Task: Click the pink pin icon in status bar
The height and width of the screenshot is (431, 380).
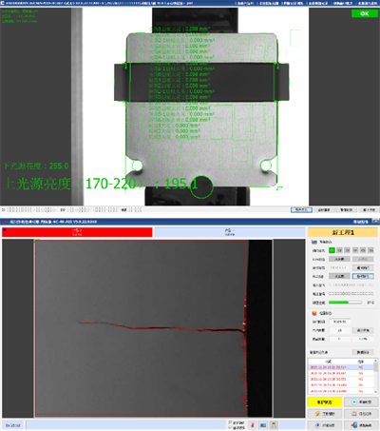Action: click(253, 425)
